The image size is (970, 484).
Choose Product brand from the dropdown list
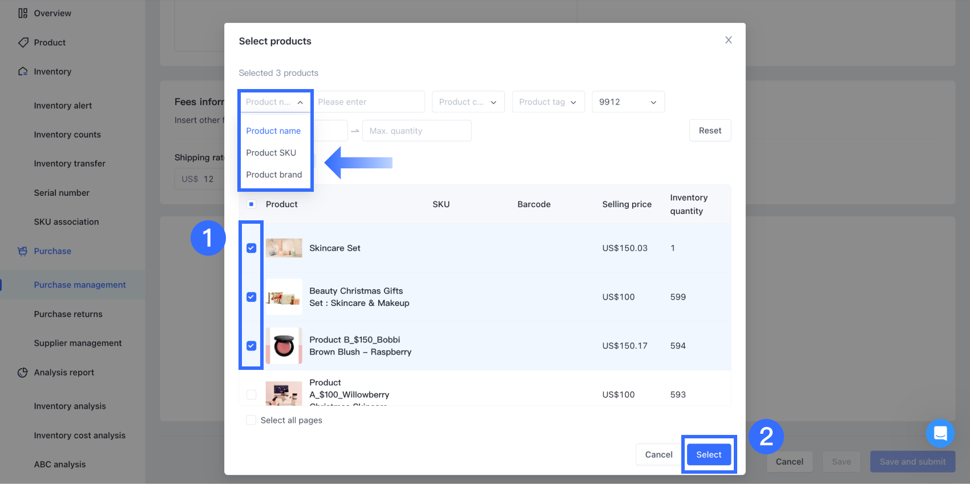(x=274, y=175)
